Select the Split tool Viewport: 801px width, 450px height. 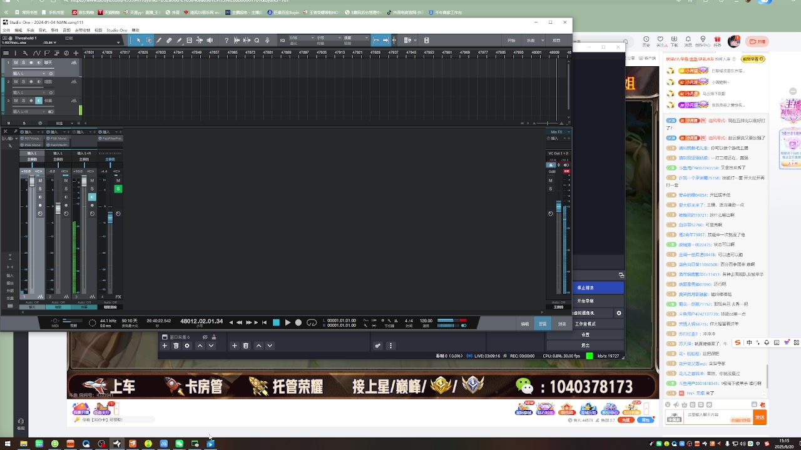[159, 40]
